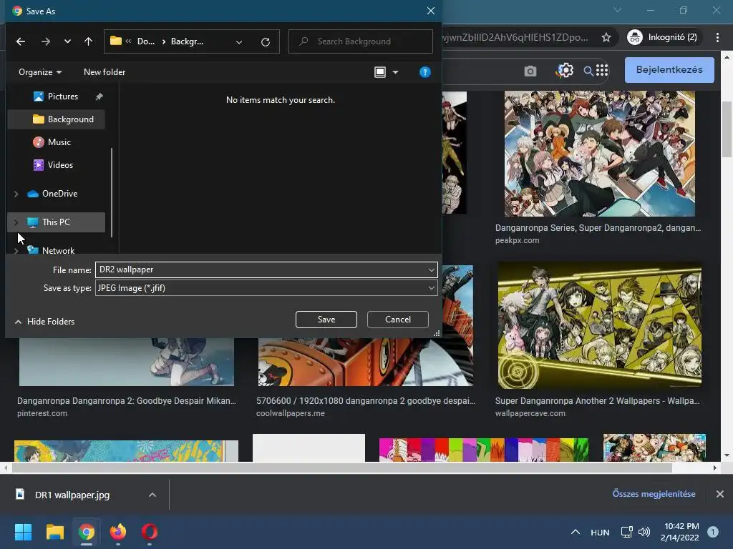This screenshot has height=549, width=733.
Task: Show hidden system tray icons
Action: (x=576, y=532)
